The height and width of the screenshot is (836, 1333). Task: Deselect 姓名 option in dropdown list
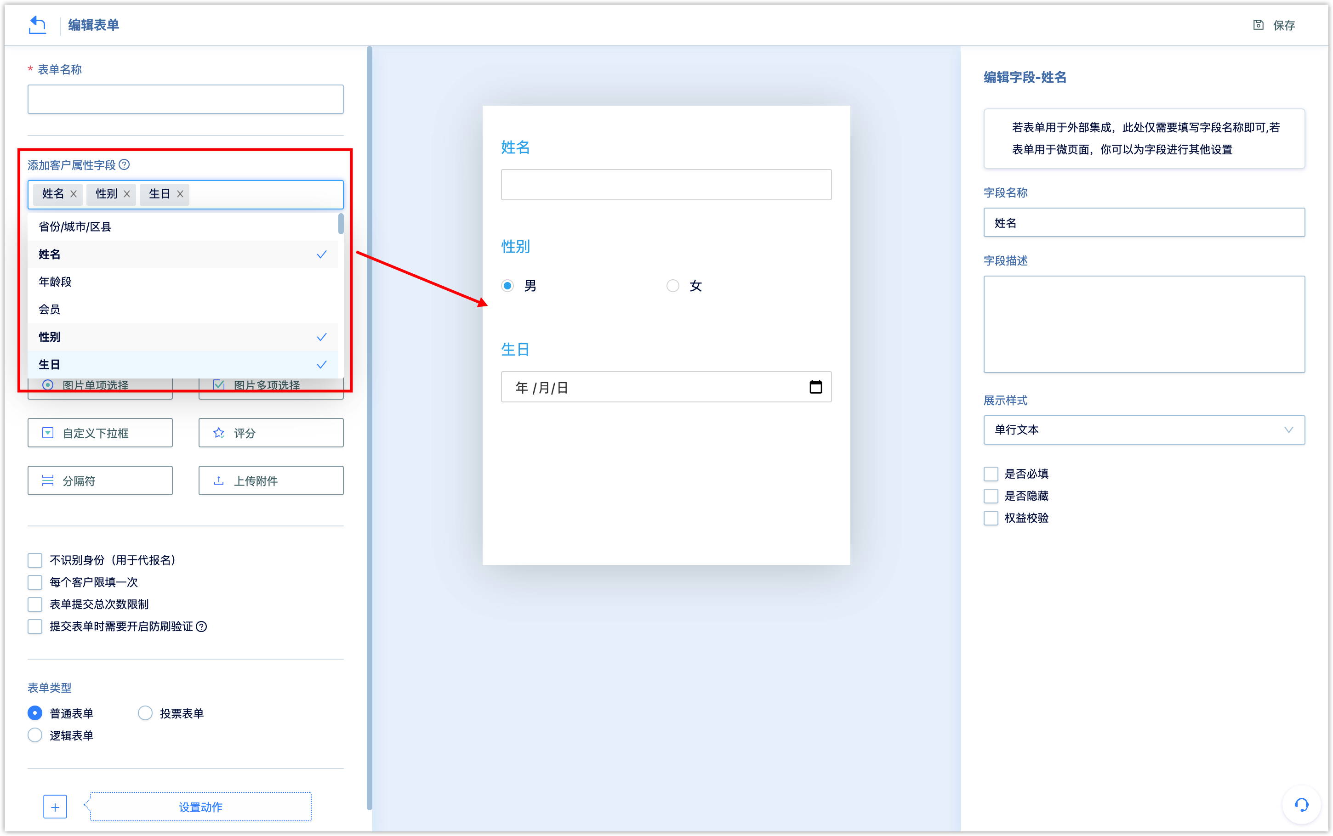tap(182, 254)
